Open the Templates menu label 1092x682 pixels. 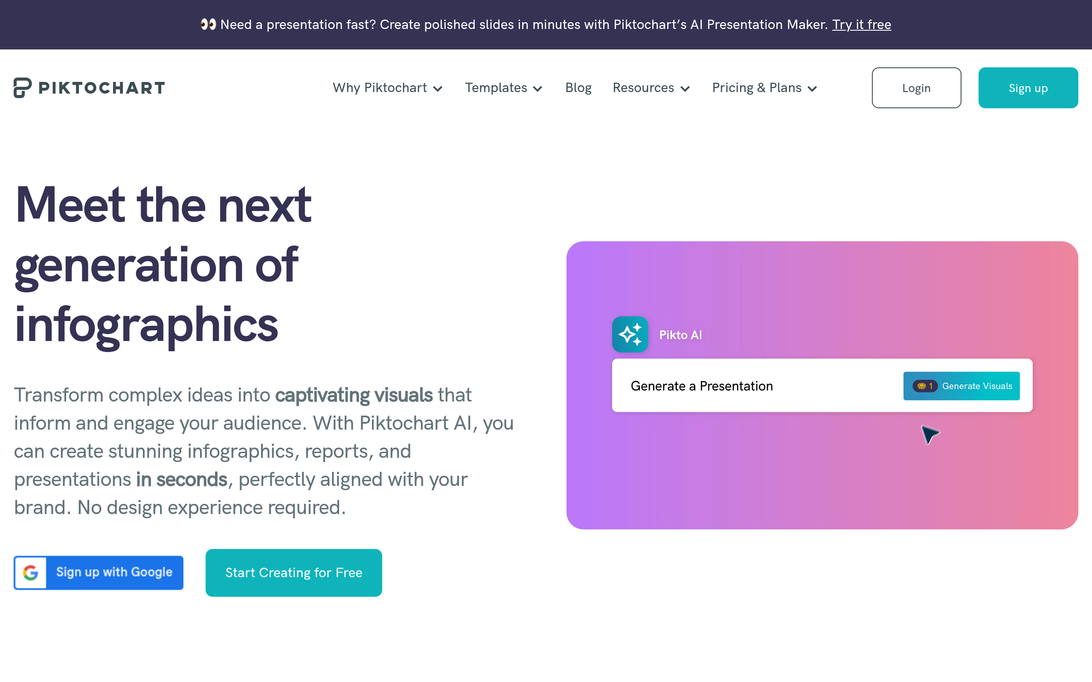496,87
